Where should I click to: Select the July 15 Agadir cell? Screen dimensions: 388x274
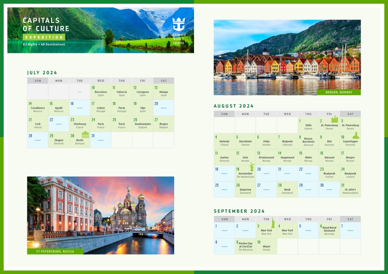[59, 108]
